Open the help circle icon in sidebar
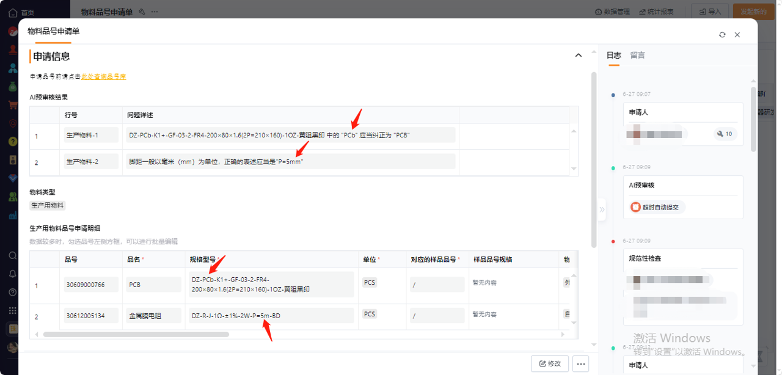Viewport: 782px width, 375px height. click(12, 292)
